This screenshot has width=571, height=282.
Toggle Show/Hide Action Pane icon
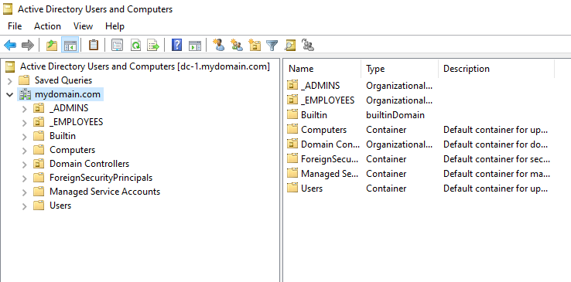pyautogui.click(x=195, y=46)
